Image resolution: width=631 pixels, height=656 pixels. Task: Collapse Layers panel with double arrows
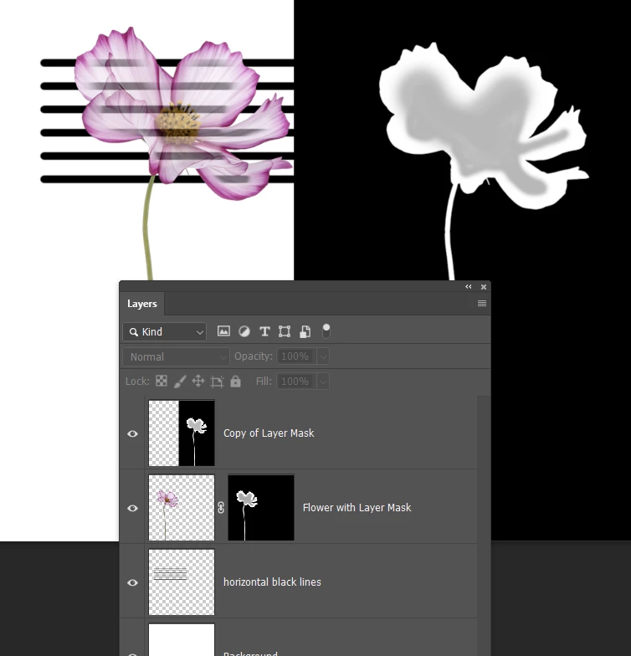point(469,286)
